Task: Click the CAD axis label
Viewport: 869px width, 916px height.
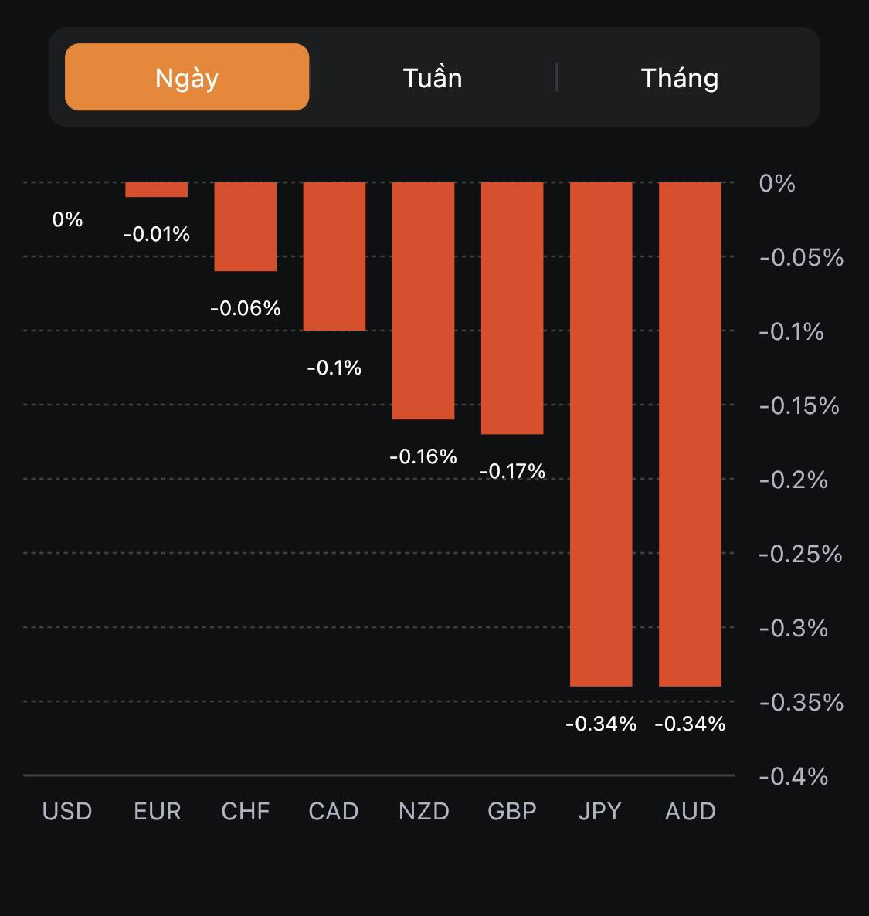Action: click(334, 811)
